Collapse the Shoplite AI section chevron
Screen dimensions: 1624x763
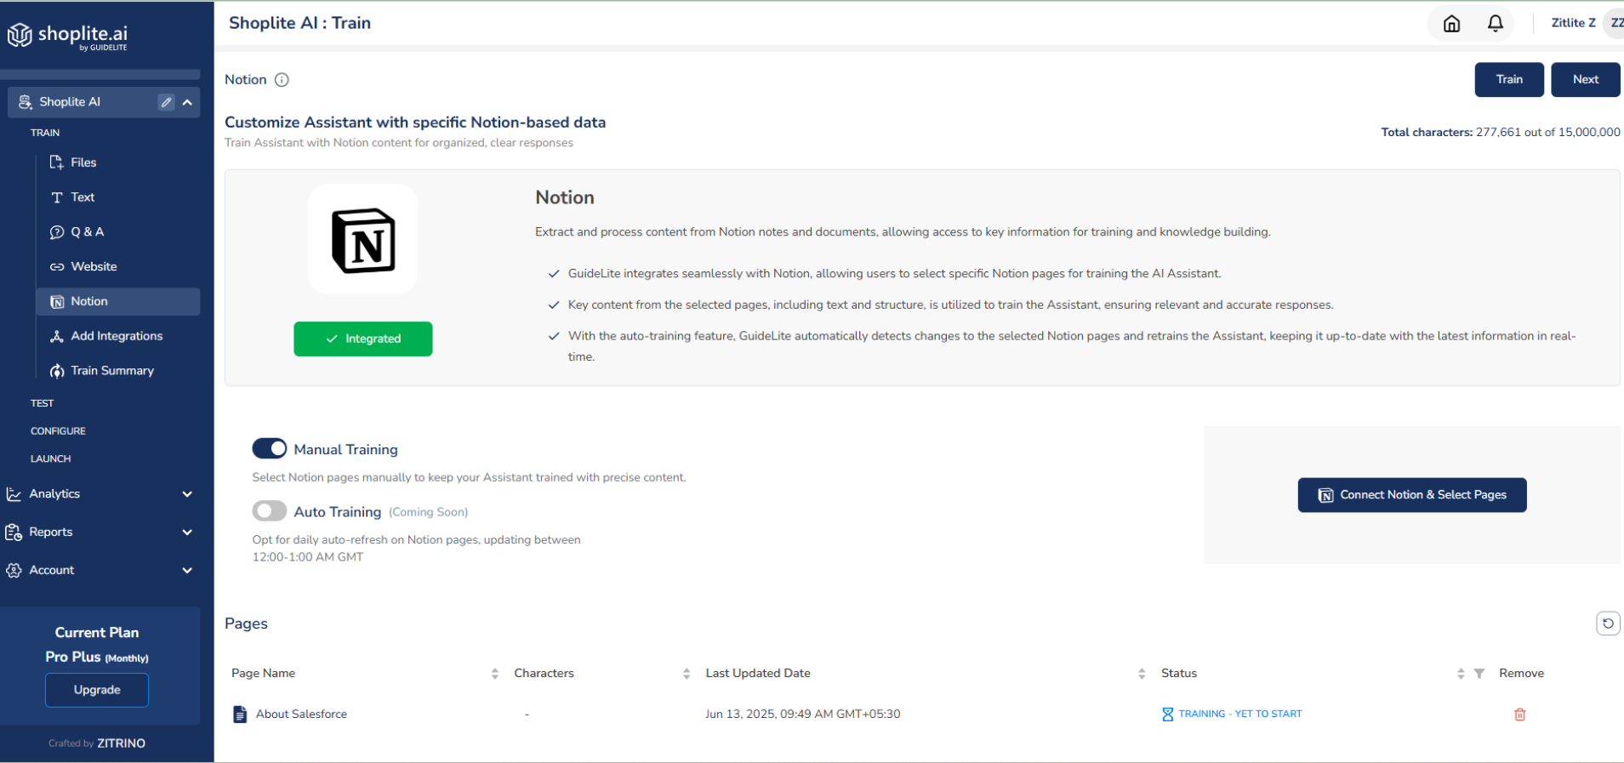pyautogui.click(x=187, y=102)
